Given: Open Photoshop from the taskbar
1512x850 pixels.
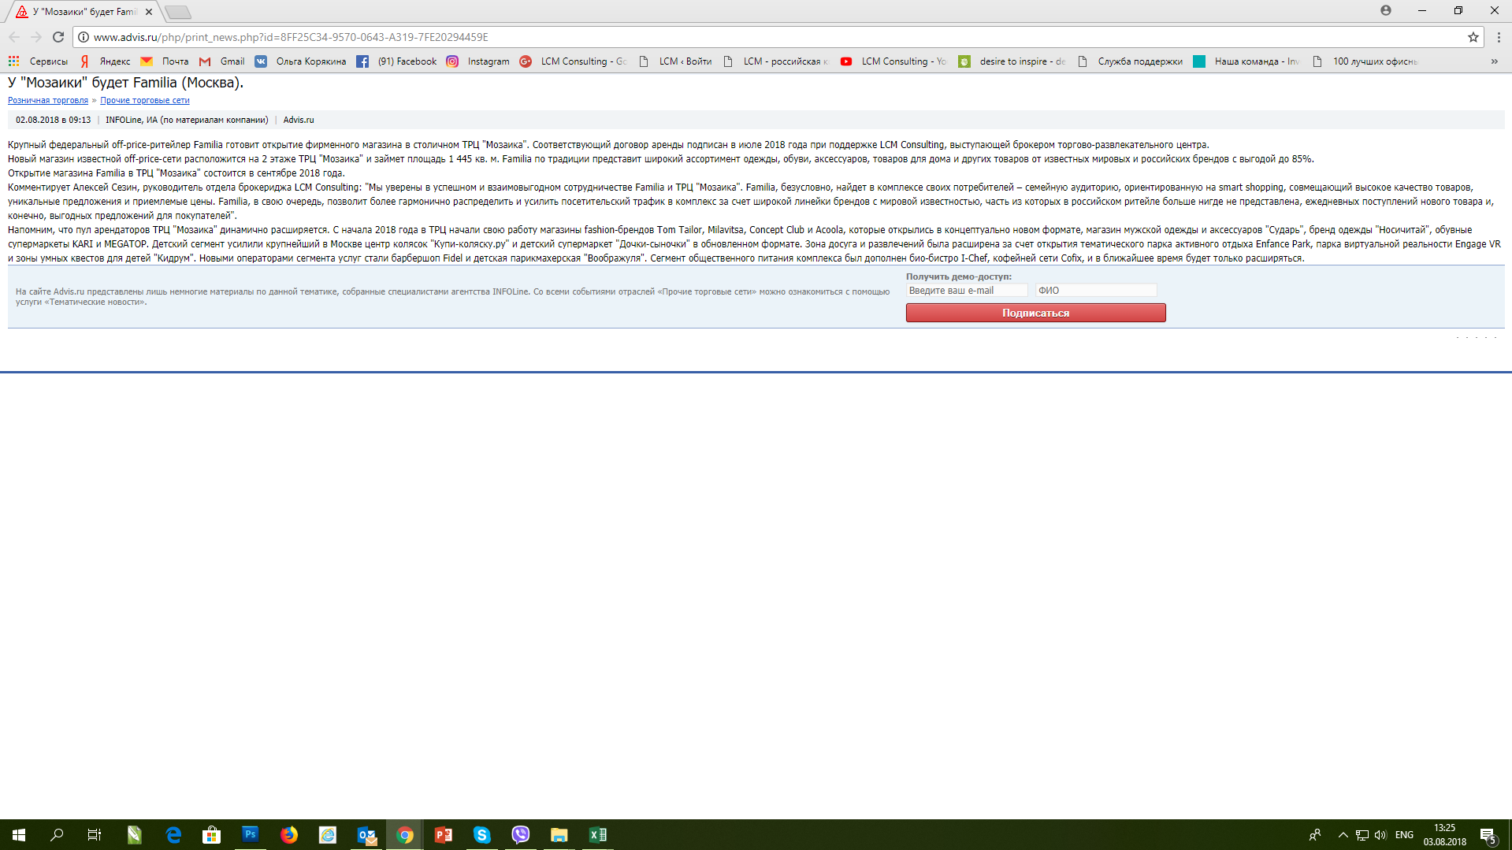Looking at the screenshot, I should [250, 835].
